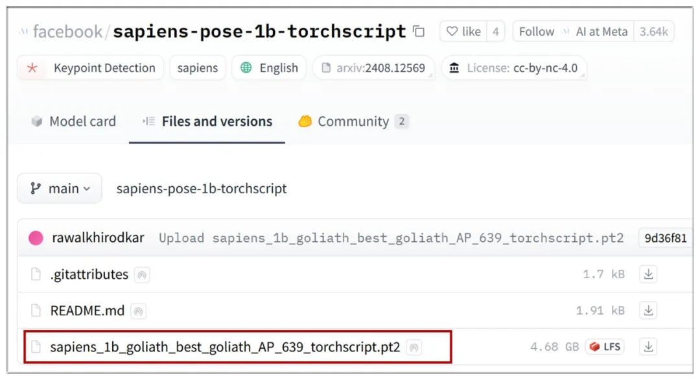700x380 pixels.
Task: Switch to the Files and versions tab
Action: point(207,121)
